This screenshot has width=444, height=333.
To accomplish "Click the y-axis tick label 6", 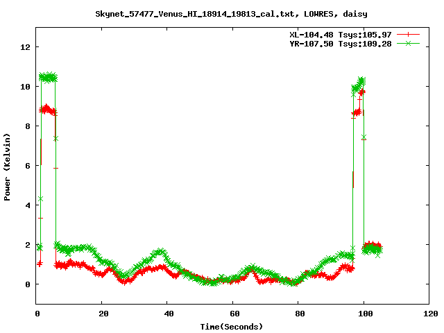I will [x=28, y=166].
